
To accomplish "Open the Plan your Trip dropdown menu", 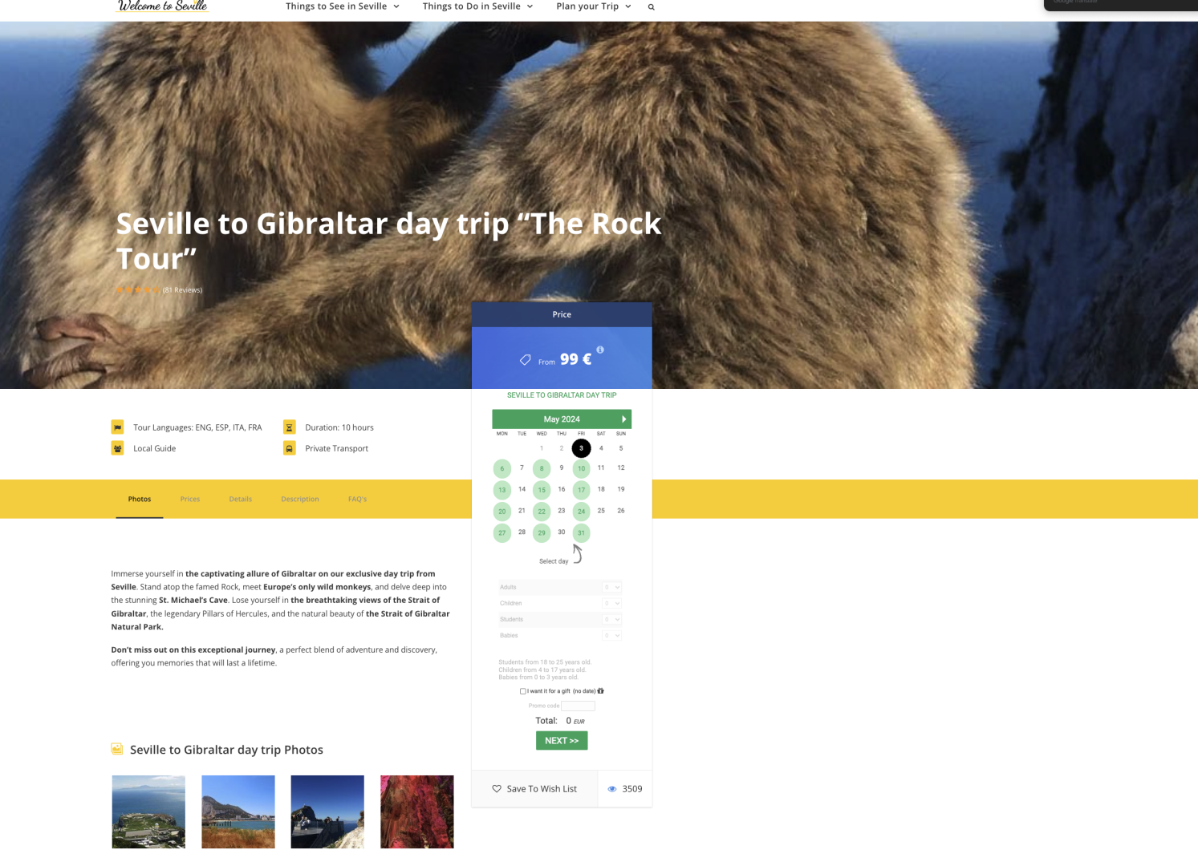I will click(x=594, y=6).
